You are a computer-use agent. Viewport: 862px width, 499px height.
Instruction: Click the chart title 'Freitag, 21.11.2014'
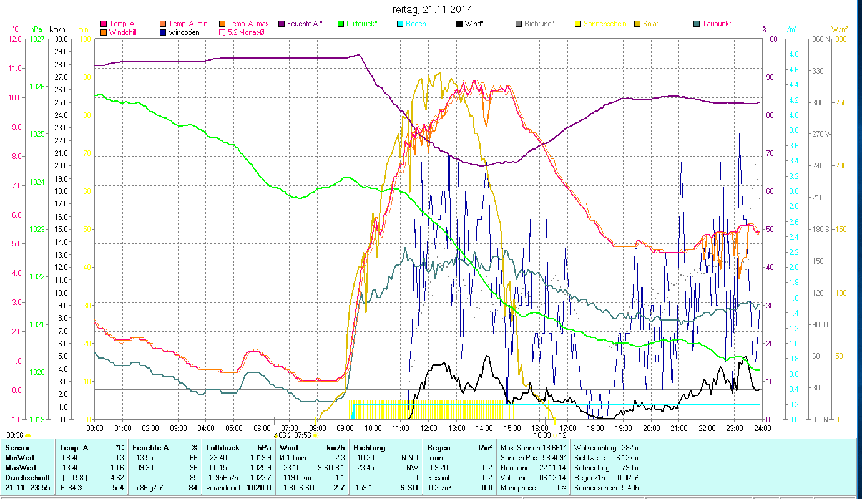430,9
